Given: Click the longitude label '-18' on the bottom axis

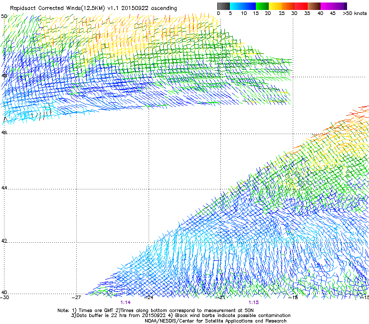Looking at the screenshot, I should [293, 298].
